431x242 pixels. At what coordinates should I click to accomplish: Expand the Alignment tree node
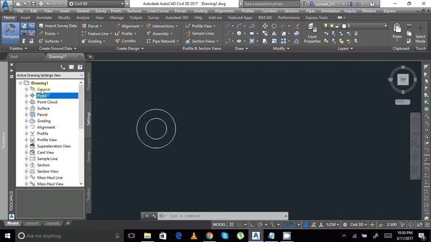[26, 127]
